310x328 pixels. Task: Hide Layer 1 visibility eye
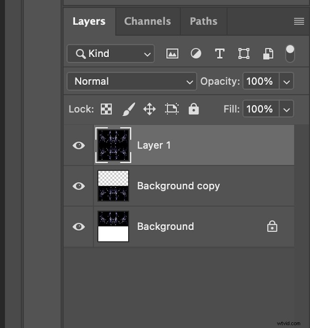coord(78,145)
